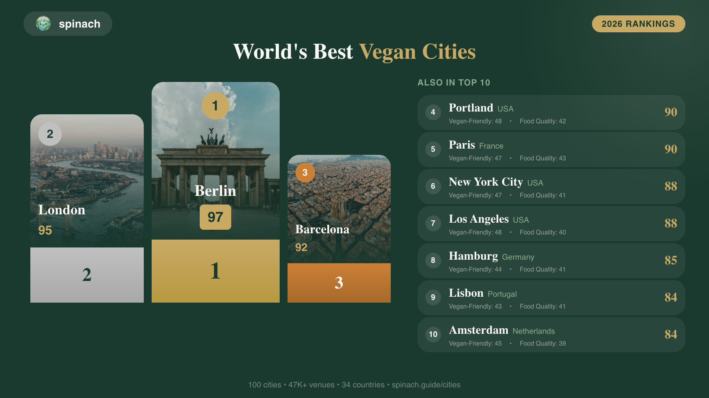This screenshot has height=398, width=709.
Task: Click the "Also in Top 10" heading
Action: [x=454, y=83]
